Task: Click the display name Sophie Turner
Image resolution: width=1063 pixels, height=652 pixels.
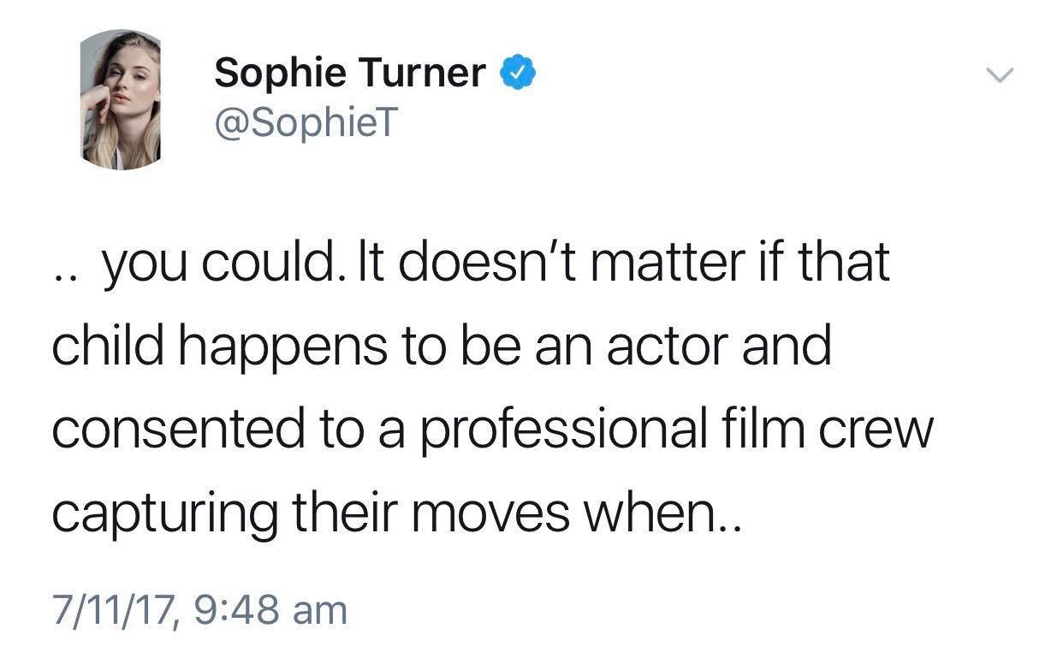Action: pos(349,74)
